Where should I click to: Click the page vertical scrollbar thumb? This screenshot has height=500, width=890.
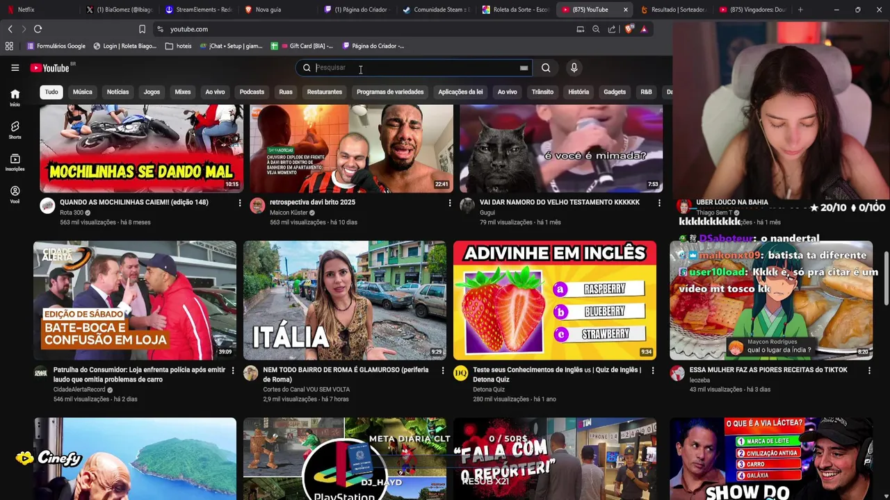click(x=886, y=277)
